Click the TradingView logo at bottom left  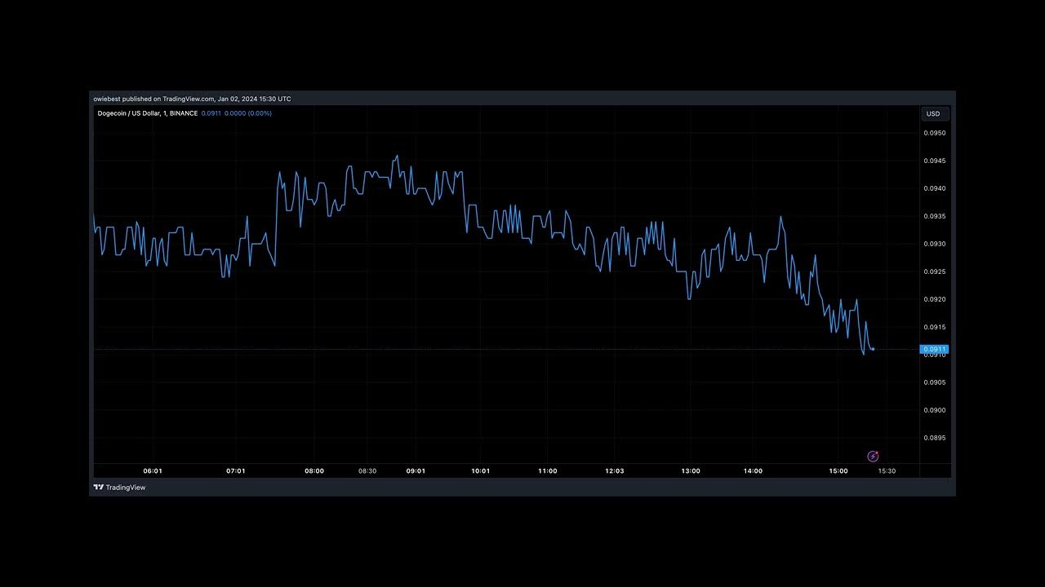click(x=119, y=488)
